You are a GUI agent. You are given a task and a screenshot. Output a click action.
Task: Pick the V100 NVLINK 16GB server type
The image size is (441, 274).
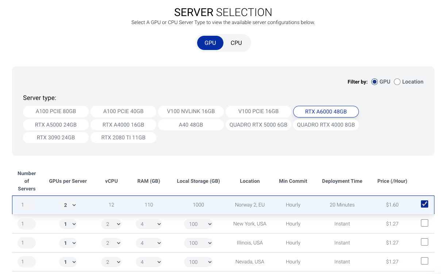pos(191,111)
